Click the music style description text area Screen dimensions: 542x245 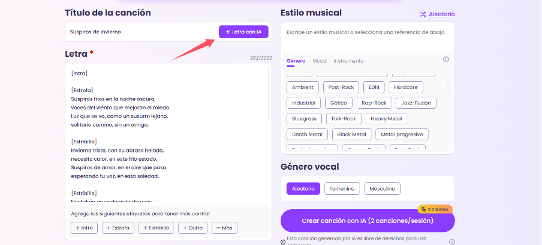coord(367,37)
